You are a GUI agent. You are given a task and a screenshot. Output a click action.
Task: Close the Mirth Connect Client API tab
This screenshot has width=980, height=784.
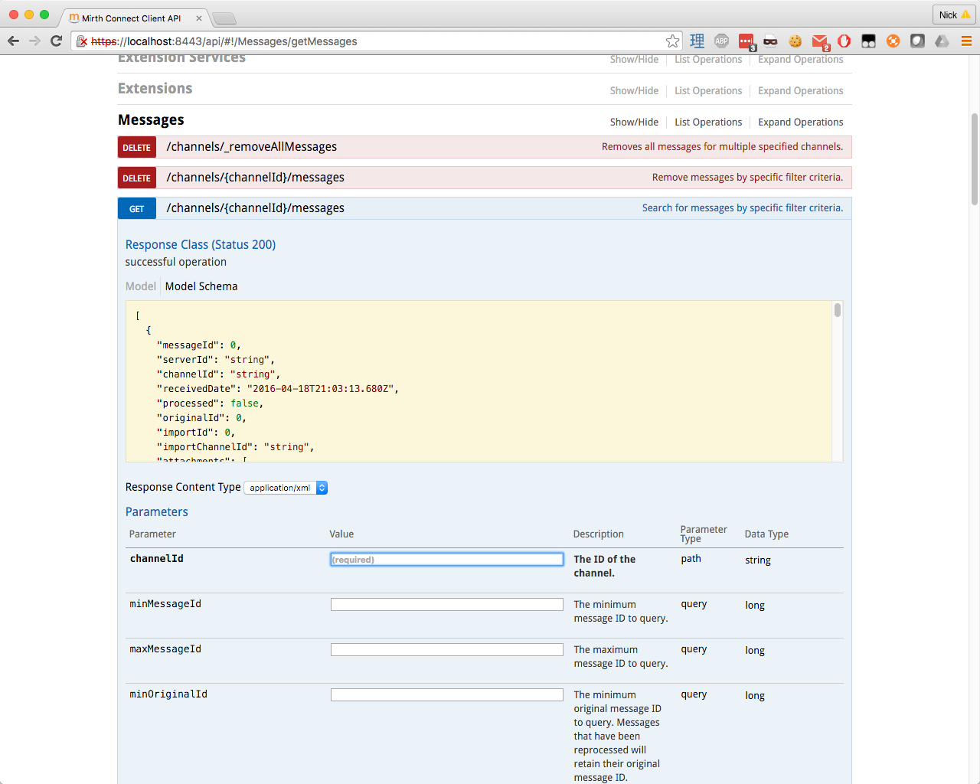(199, 18)
